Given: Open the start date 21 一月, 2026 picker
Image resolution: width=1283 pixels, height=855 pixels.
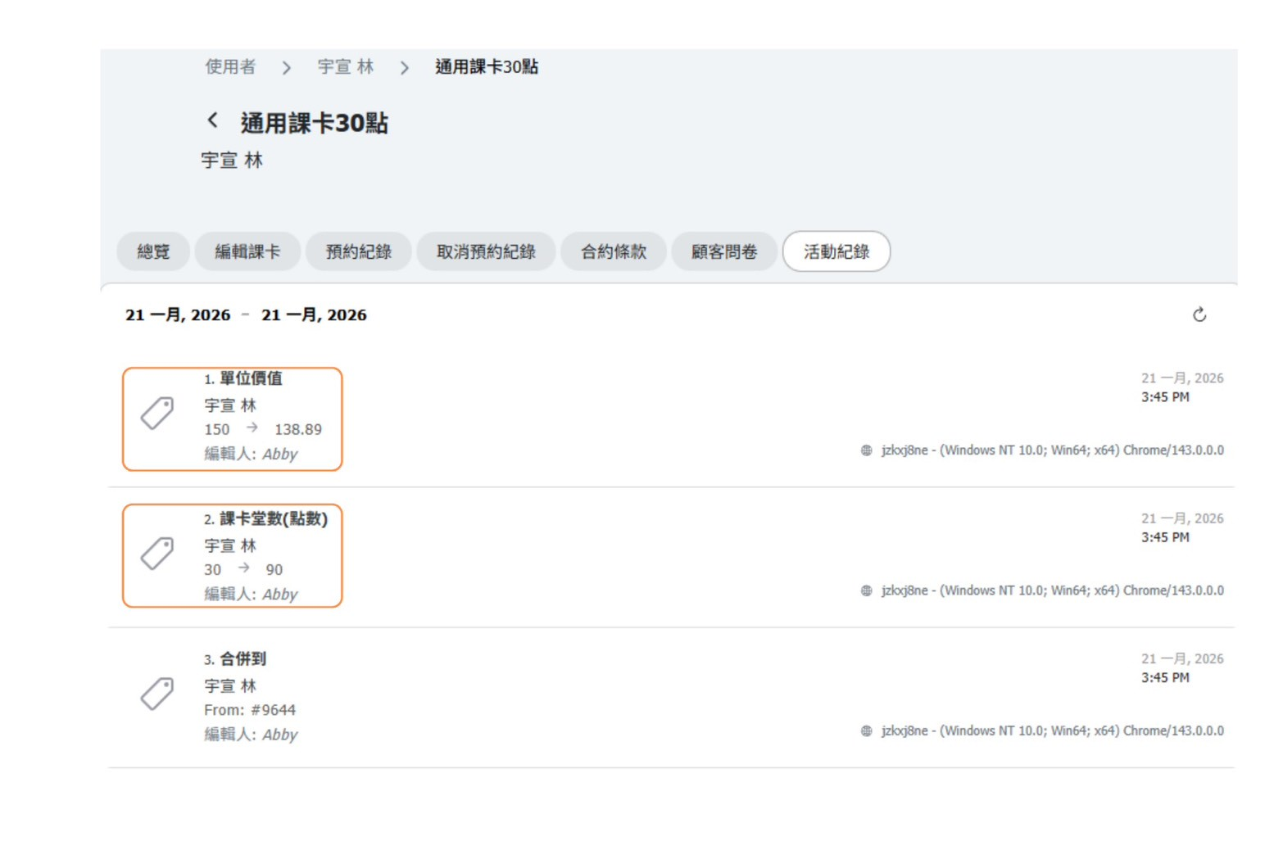Looking at the screenshot, I should [178, 315].
